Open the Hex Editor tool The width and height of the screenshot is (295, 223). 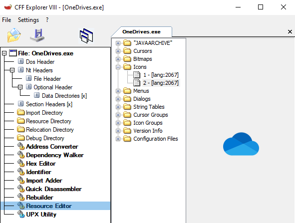point(41,164)
